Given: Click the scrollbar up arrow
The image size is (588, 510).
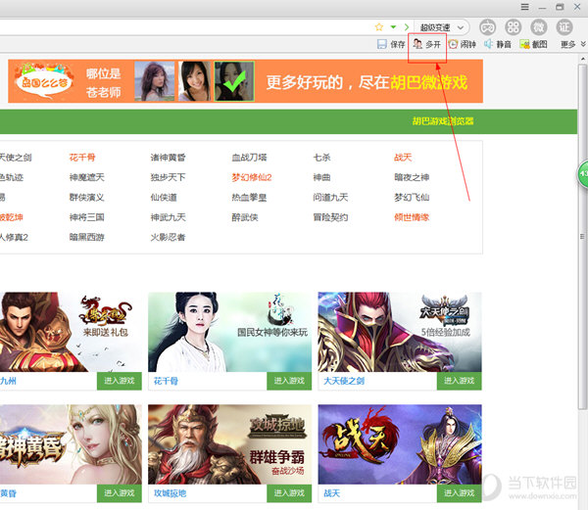Looking at the screenshot, I should (582, 59).
